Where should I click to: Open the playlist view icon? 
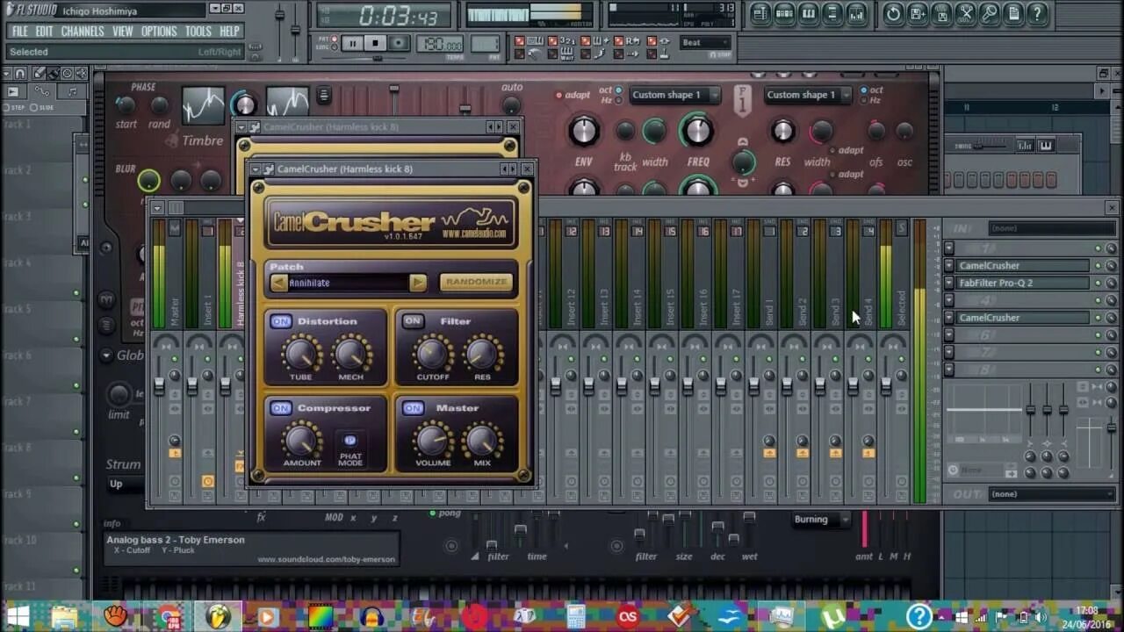(x=760, y=13)
